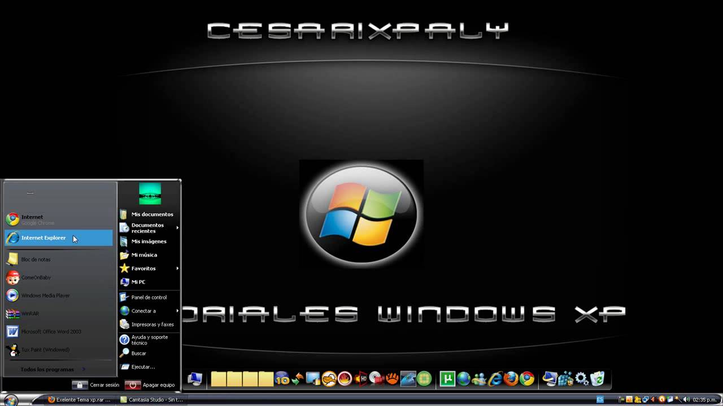Open the monitor with yellow ring dock icon
This screenshot has width=723, height=406.
(x=550, y=379)
